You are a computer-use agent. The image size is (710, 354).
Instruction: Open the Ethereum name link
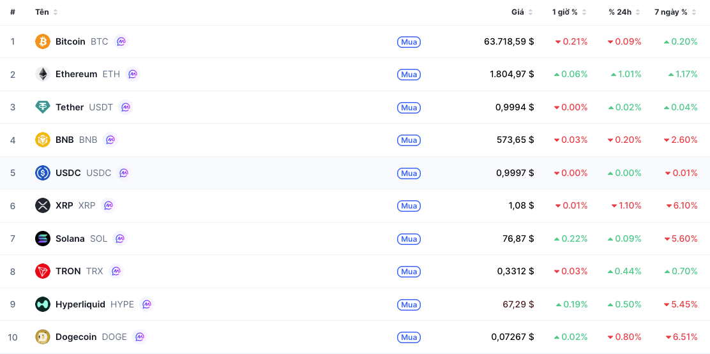point(76,74)
